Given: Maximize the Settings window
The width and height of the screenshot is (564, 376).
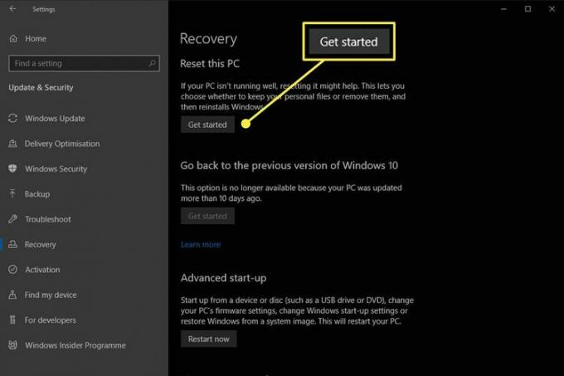Looking at the screenshot, I should [528, 9].
